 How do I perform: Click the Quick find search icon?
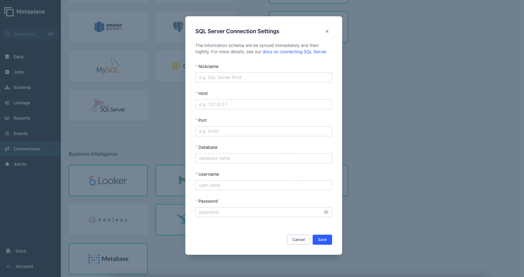[x=8, y=34]
